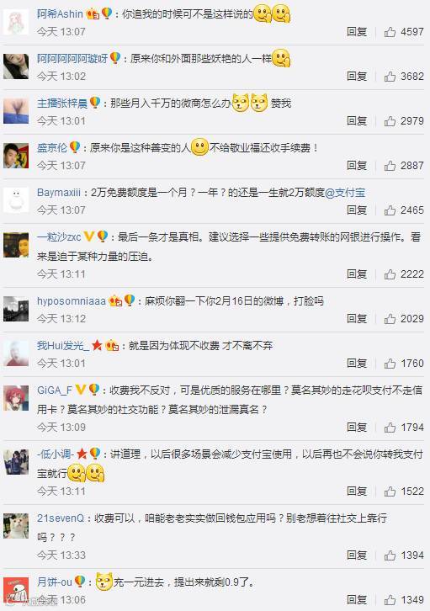Click thumbs-up on the 3682-likes comment
Image resolution: width=430 pixels, height=611 pixels.
[x=390, y=77]
